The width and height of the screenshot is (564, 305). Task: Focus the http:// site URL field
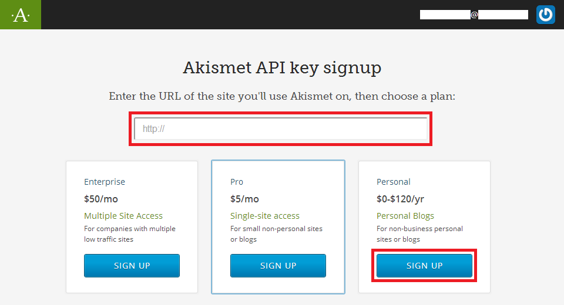[x=281, y=128]
